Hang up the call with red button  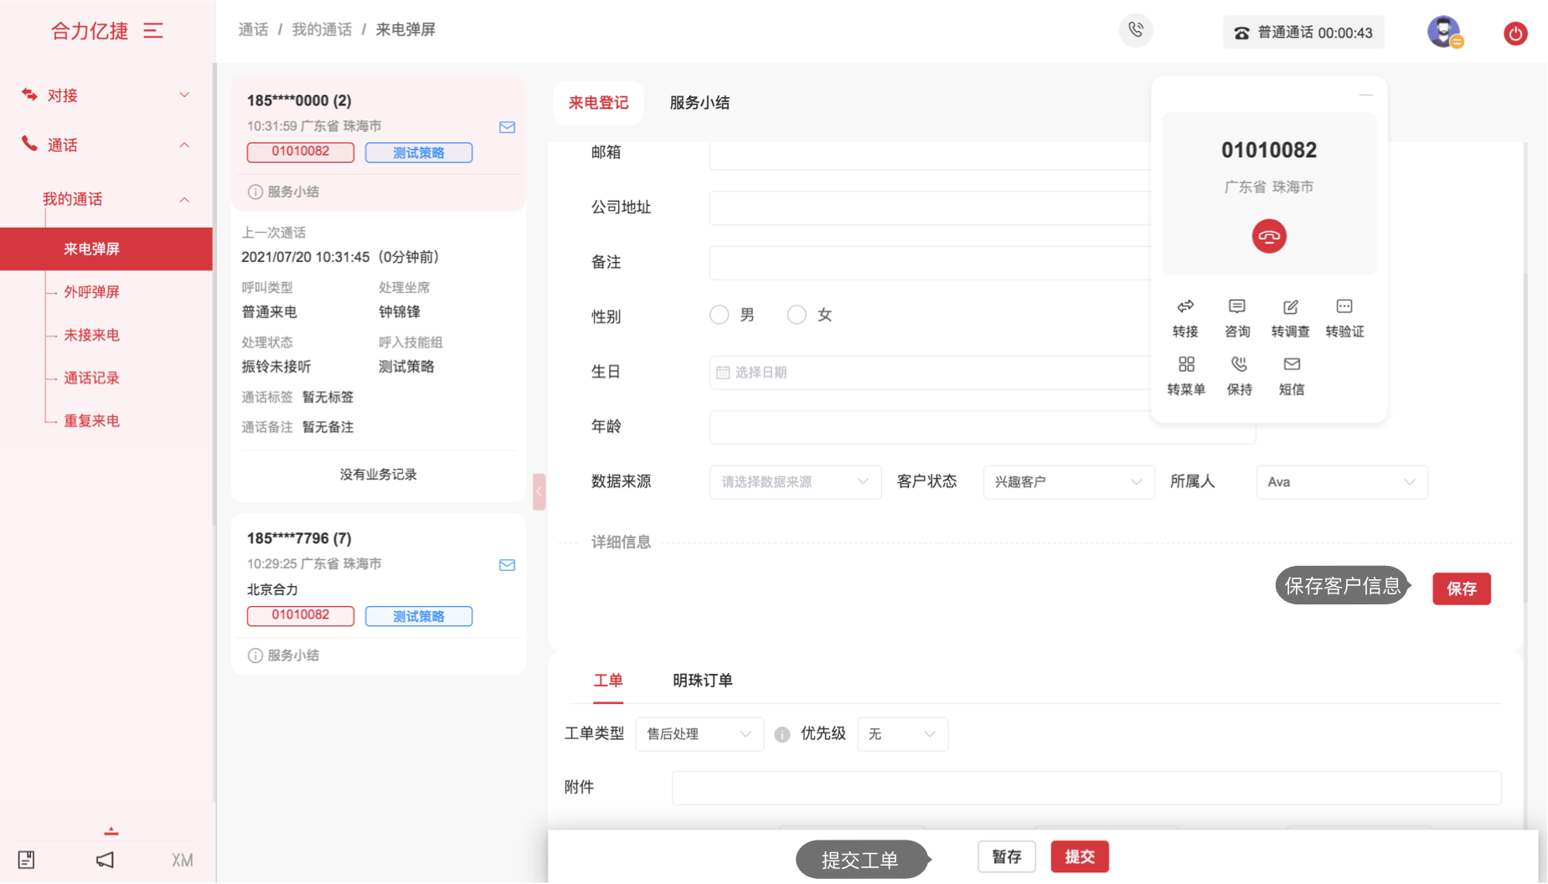point(1268,237)
